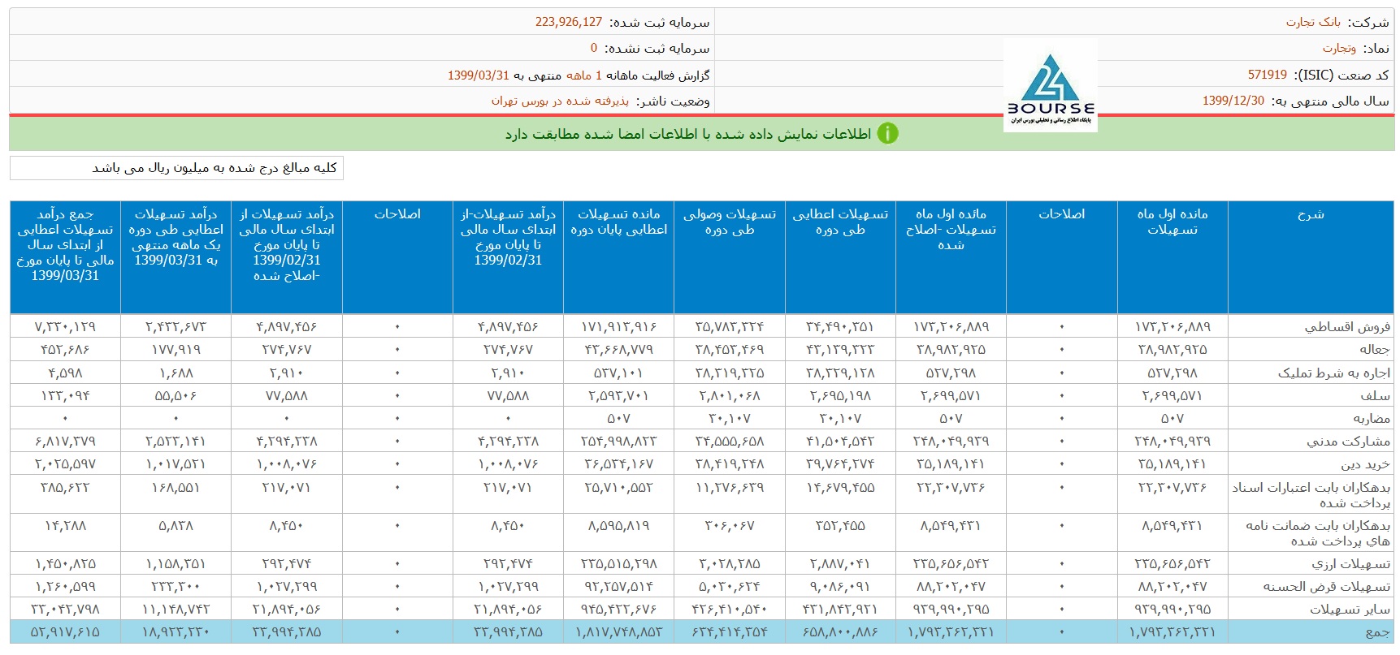The image size is (1400, 655).
Task: Click the ISIC industry code '571919'
Action: coord(1268,75)
